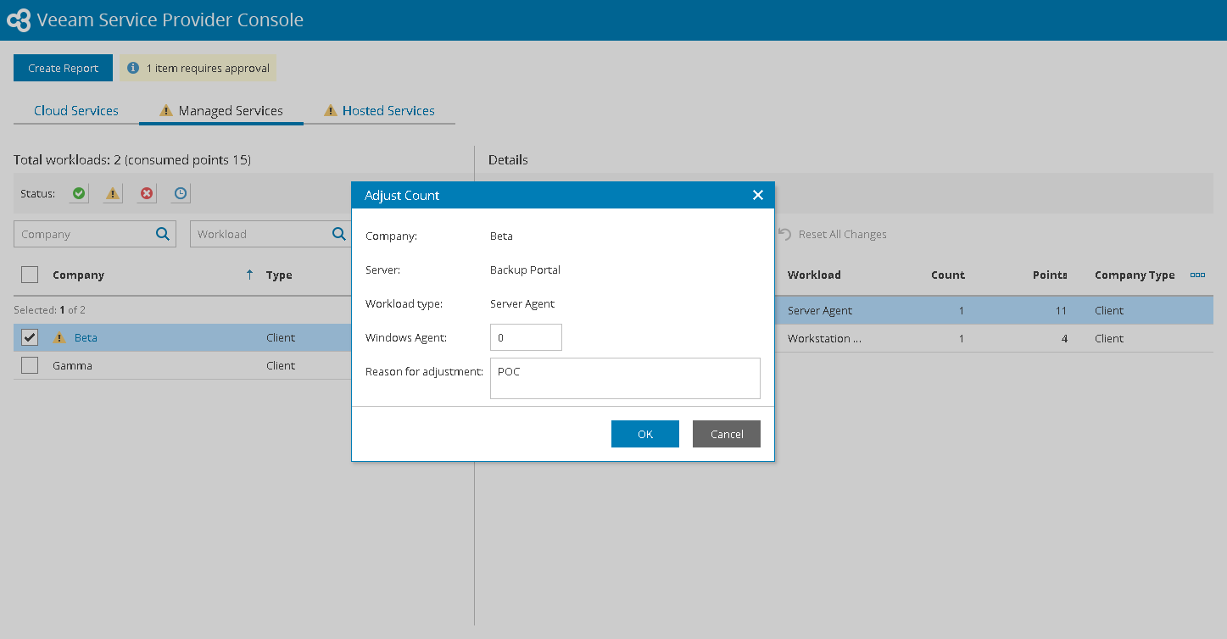This screenshot has width=1227, height=639.
Task: Open the Beta company link
Action: coord(86,338)
